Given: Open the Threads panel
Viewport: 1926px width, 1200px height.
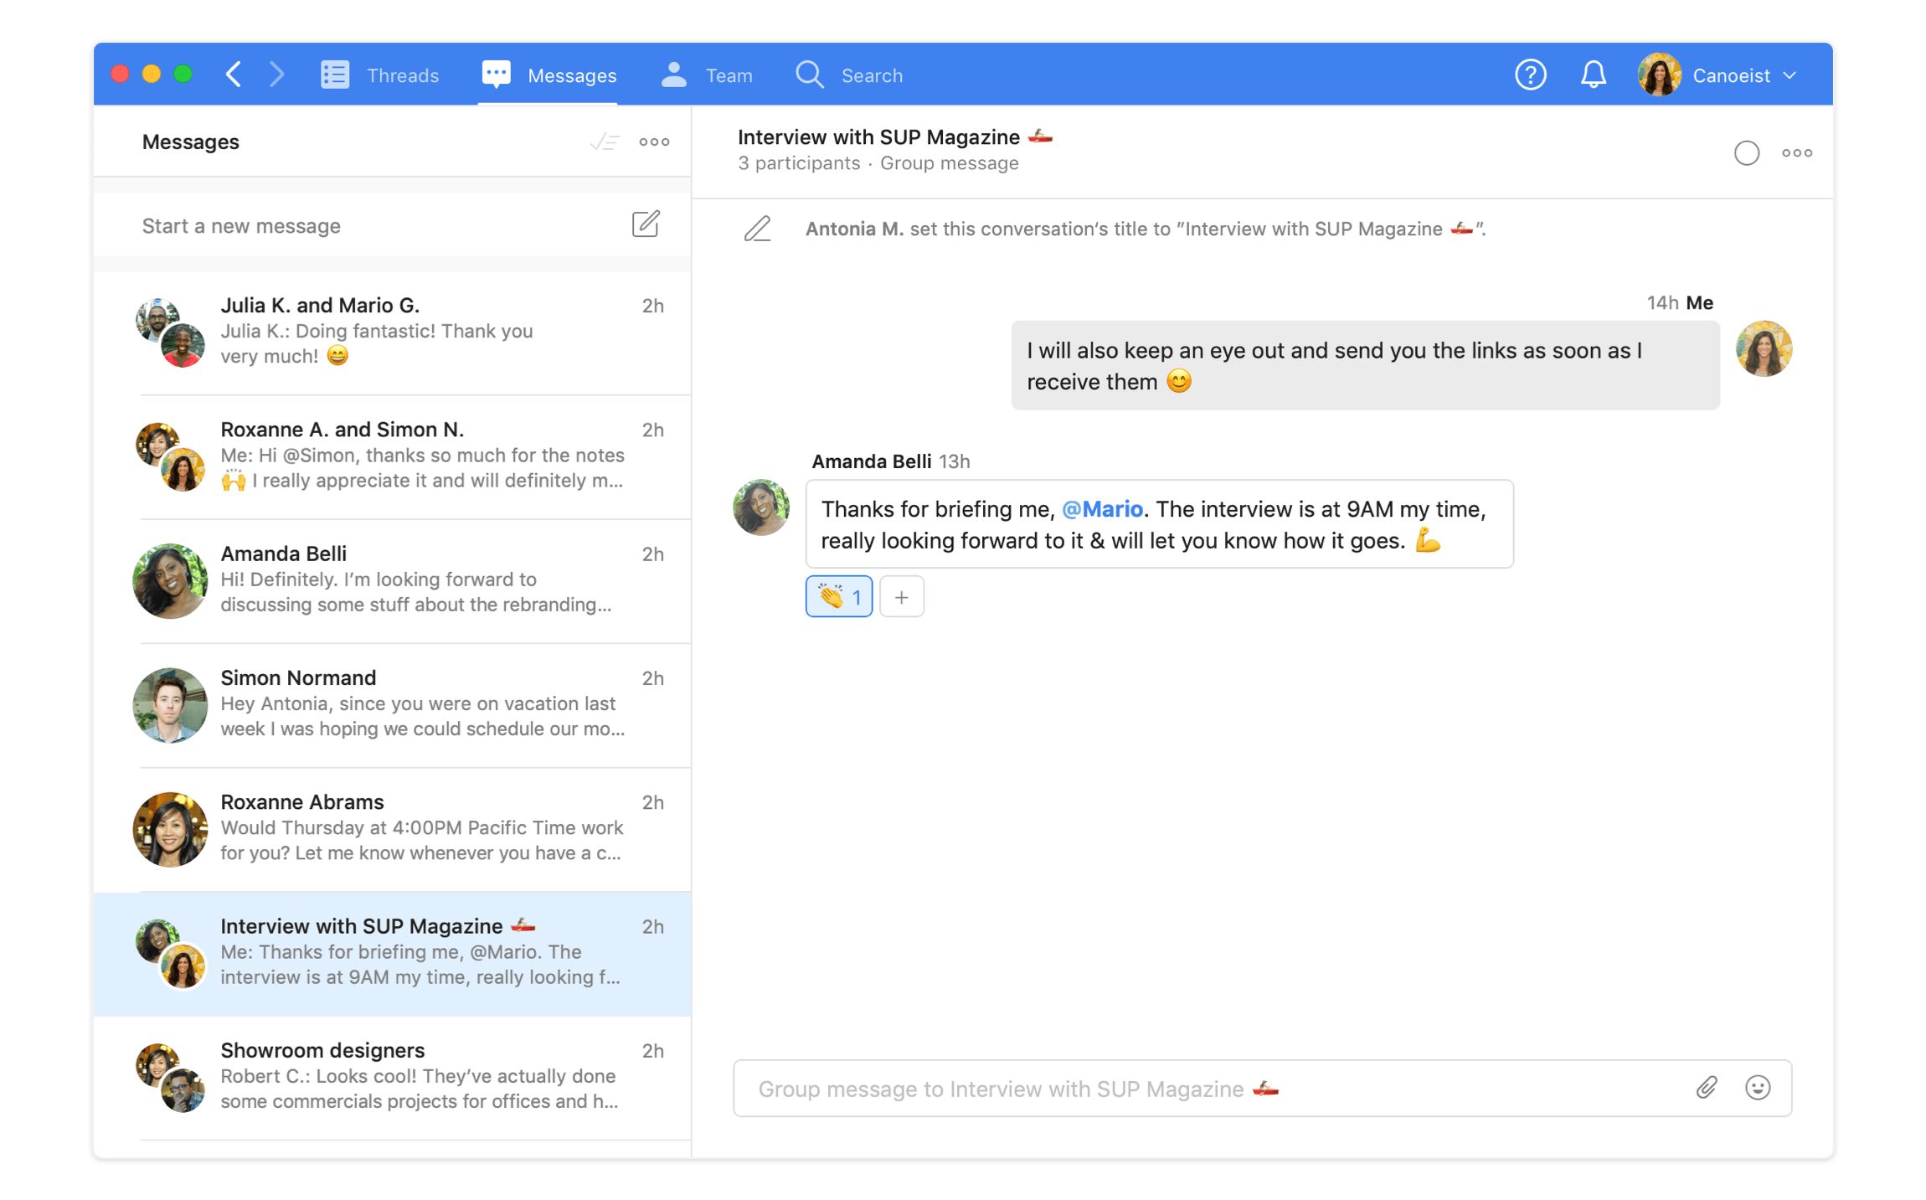Looking at the screenshot, I should (379, 75).
